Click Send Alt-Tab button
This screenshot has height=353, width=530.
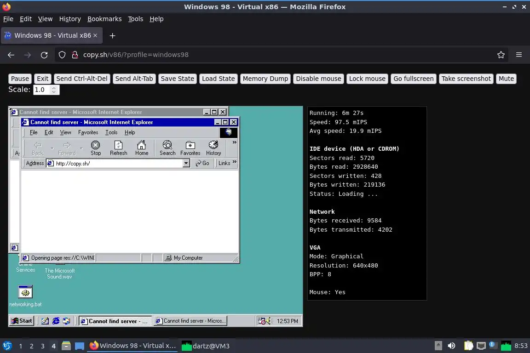[x=134, y=79]
